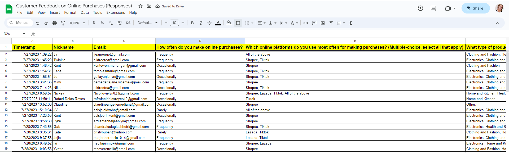Expand the horizontal align dropdown
This screenshot has height=153, width=509.
(x=261, y=23)
